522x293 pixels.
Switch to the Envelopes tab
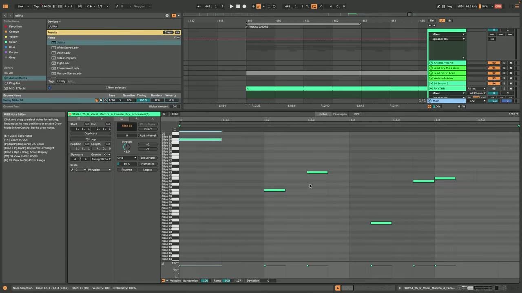coord(340,114)
